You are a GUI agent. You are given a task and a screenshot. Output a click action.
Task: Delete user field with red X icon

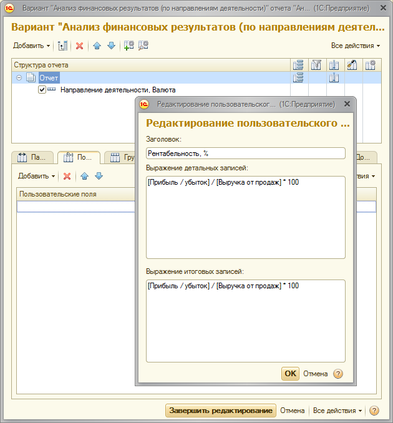coord(67,177)
